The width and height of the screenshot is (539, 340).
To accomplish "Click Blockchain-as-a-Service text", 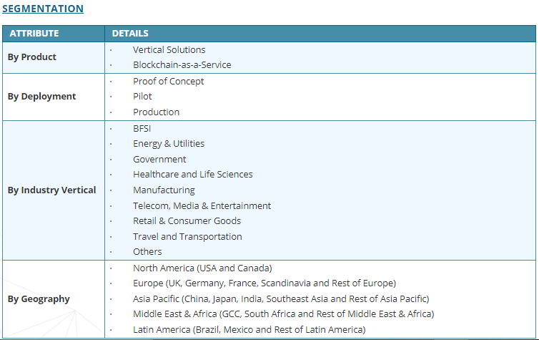I will tap(182, 64).
